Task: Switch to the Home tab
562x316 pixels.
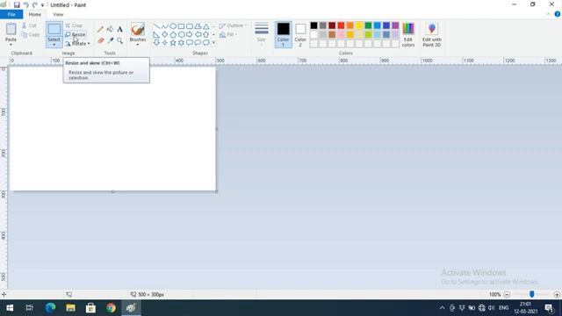Action: pyautogui.click(x=35, y=14)
